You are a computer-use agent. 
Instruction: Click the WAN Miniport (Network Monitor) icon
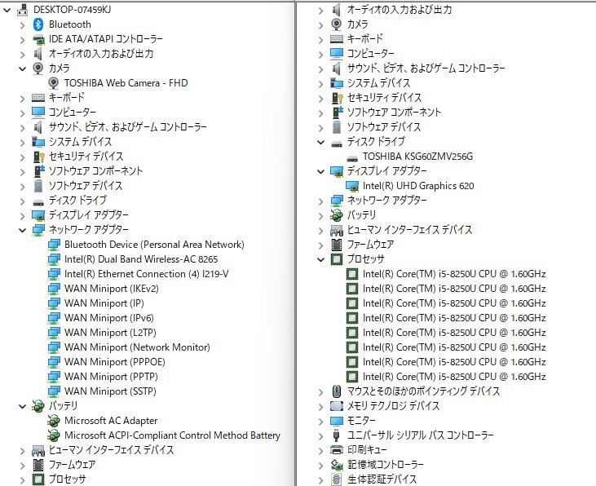pos(54,347)
